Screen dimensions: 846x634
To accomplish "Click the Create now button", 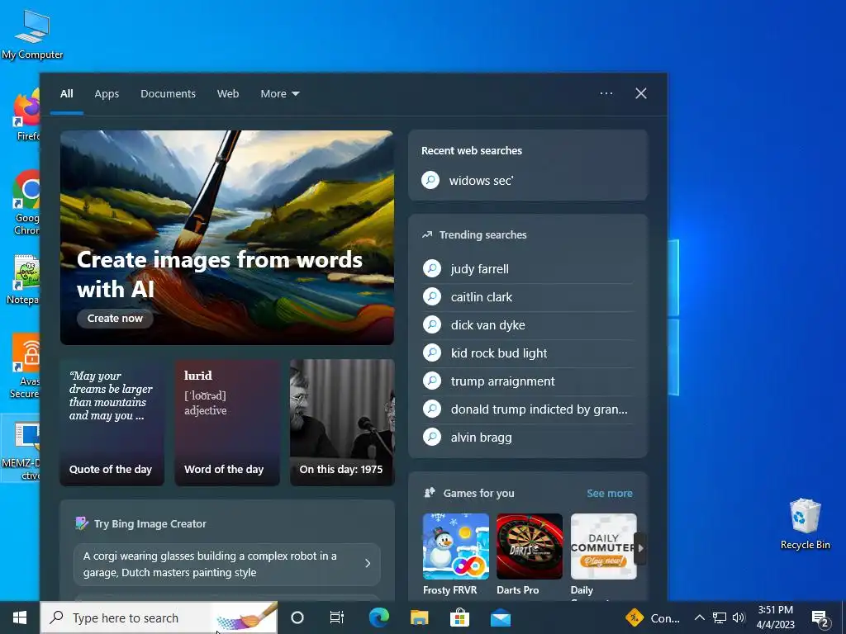I will [115, 319].
